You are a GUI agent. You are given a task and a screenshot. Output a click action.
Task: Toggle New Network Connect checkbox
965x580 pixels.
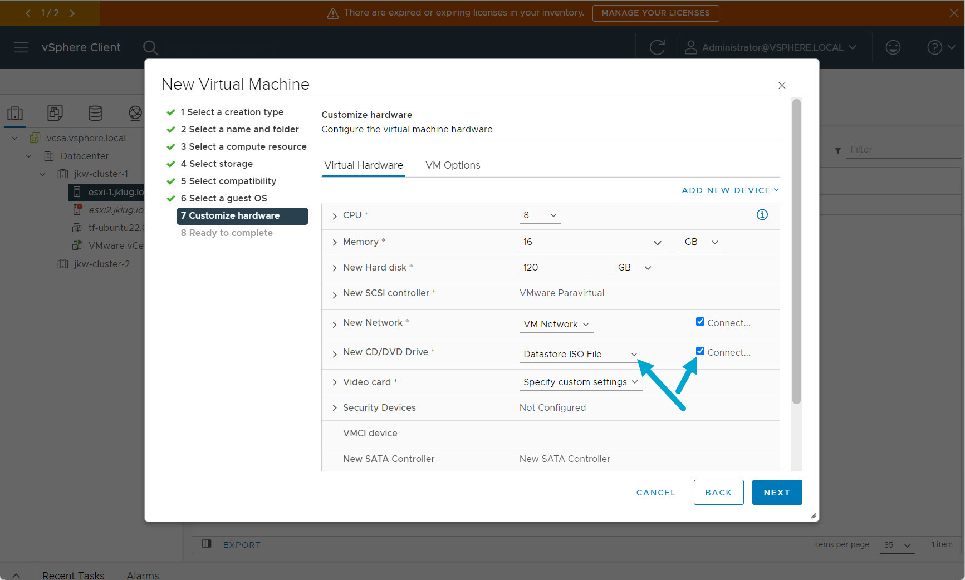(x=700, y=322)
